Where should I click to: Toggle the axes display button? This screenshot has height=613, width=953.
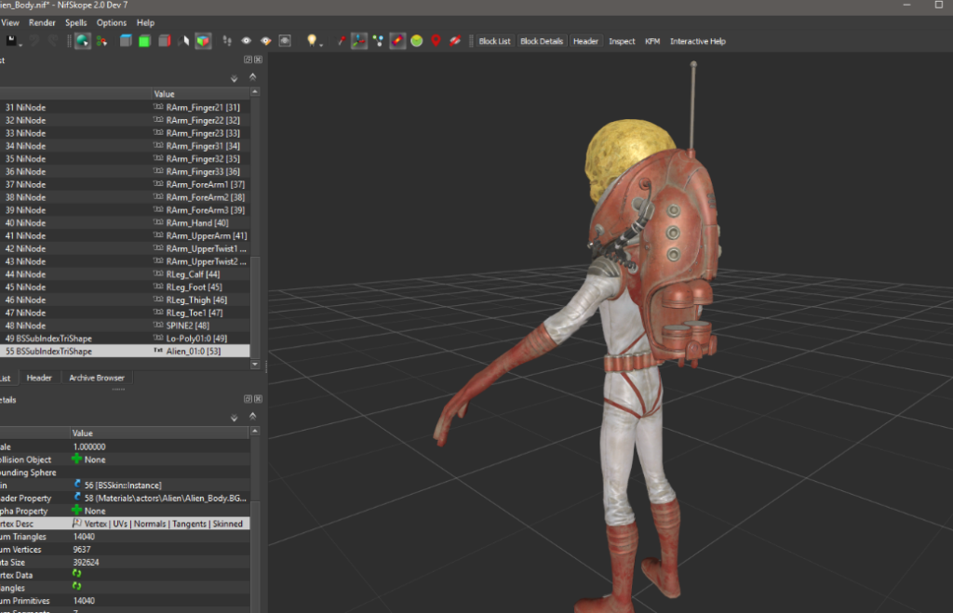(359, 41)
